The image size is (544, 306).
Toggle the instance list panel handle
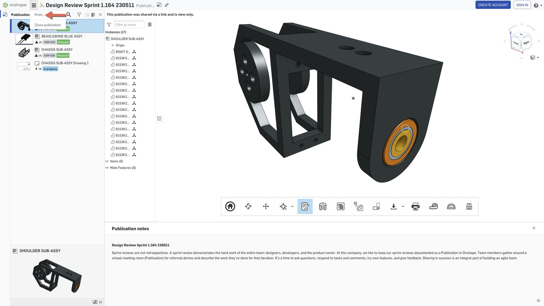(159, 118)
